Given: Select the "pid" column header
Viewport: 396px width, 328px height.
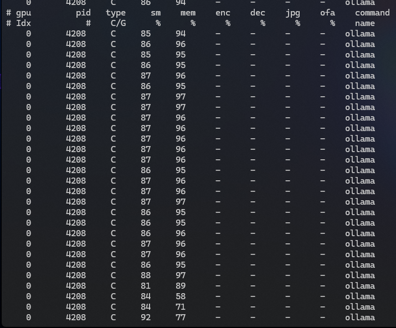Looking at the screenshot, I should click(x=83, y=13).
